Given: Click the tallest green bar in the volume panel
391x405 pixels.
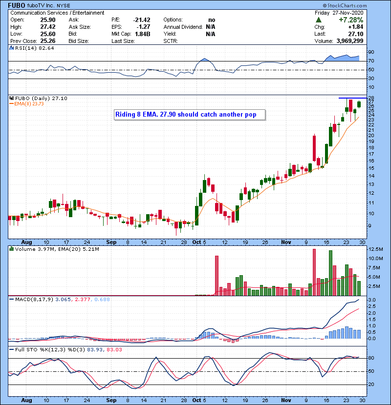Looking at the screenshot, I should click(x=330, y=273).
